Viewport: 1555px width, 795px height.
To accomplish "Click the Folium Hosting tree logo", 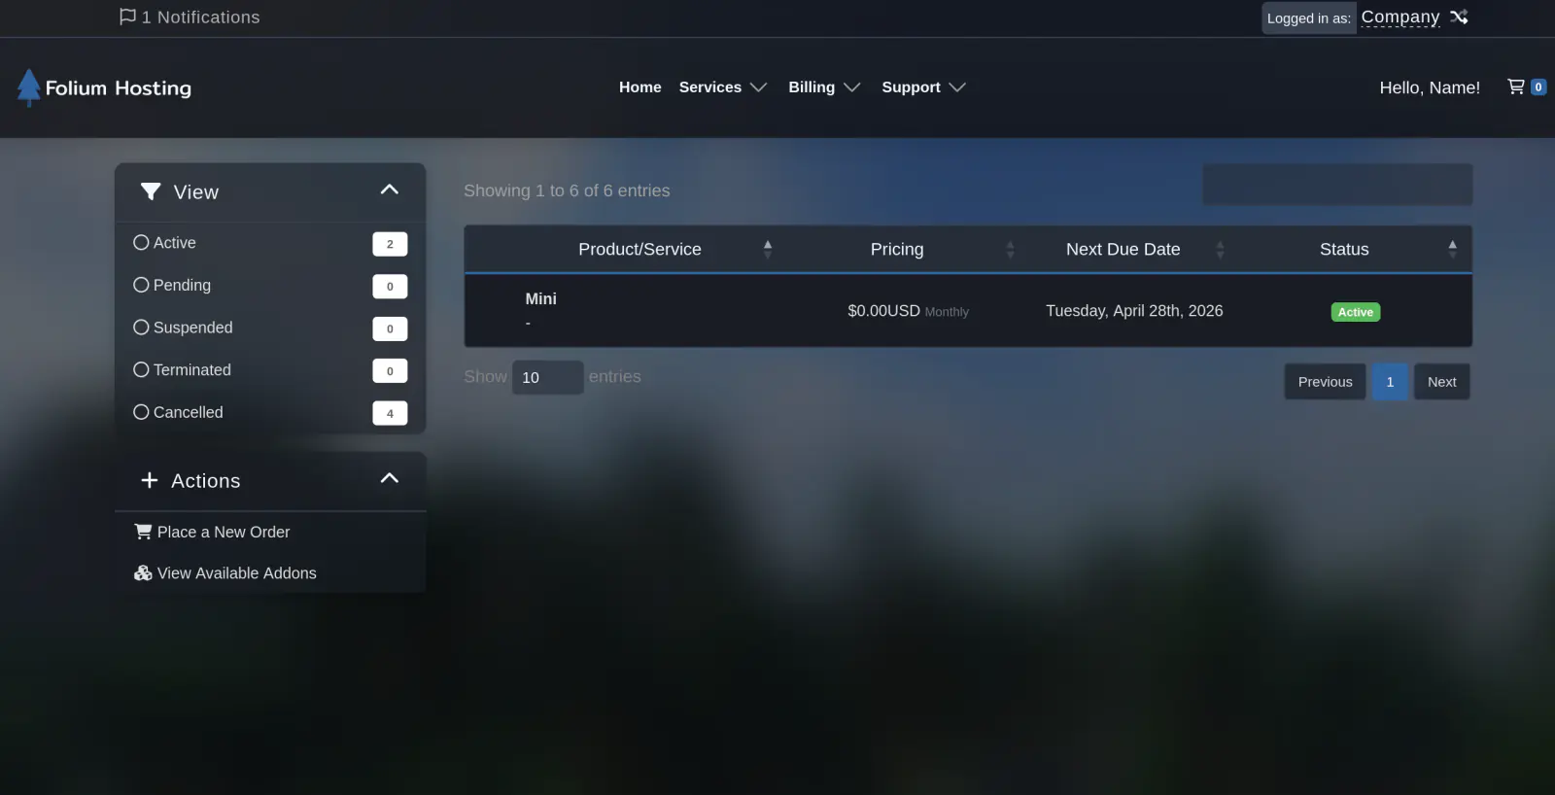I will point(29,87).
